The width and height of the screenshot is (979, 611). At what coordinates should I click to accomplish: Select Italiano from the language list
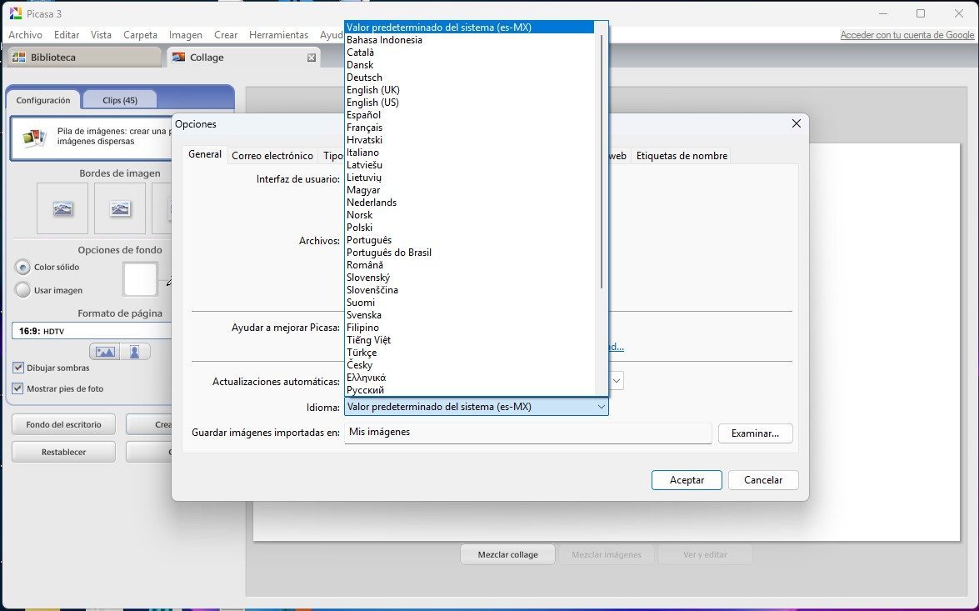click(470, 153)
